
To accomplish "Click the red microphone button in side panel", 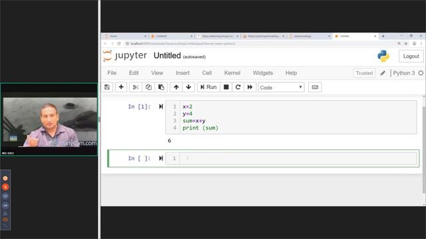I will point(5,187).
